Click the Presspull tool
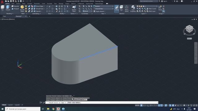The width and height of the screenshot is (198, 111). (x=15, y=9)
